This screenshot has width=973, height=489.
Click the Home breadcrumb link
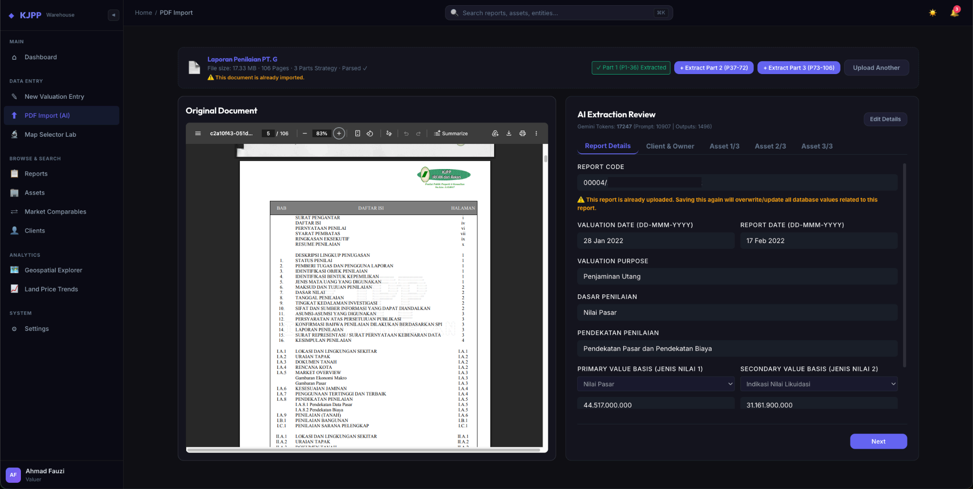point(143,13)
